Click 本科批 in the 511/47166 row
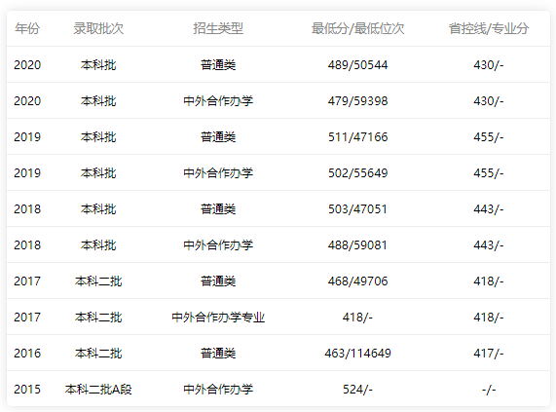This screenshot has width=556, height=412. pos(98,137)
